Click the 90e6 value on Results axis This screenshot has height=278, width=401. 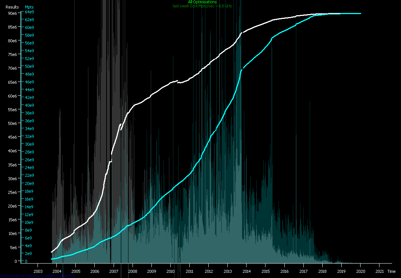[12, 13]
